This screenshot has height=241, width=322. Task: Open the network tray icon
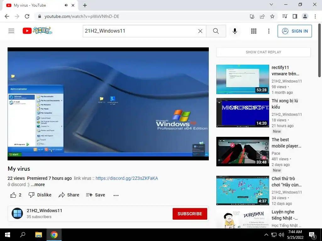[274, 235]
